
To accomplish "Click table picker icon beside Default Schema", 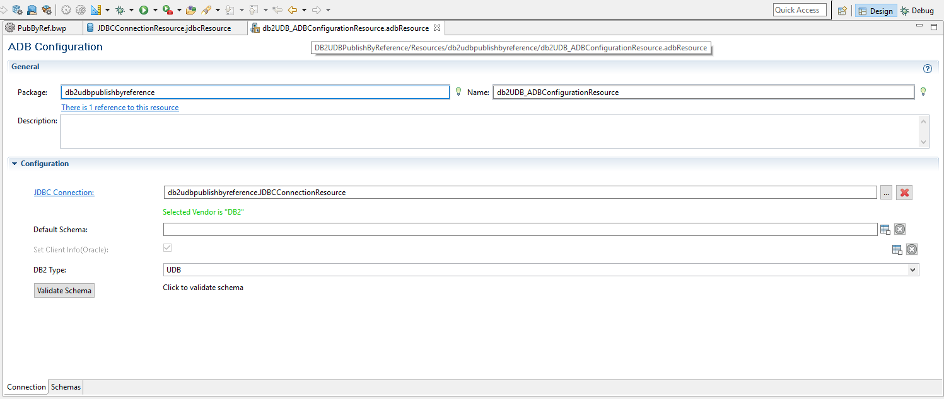I will pos(885,230).
